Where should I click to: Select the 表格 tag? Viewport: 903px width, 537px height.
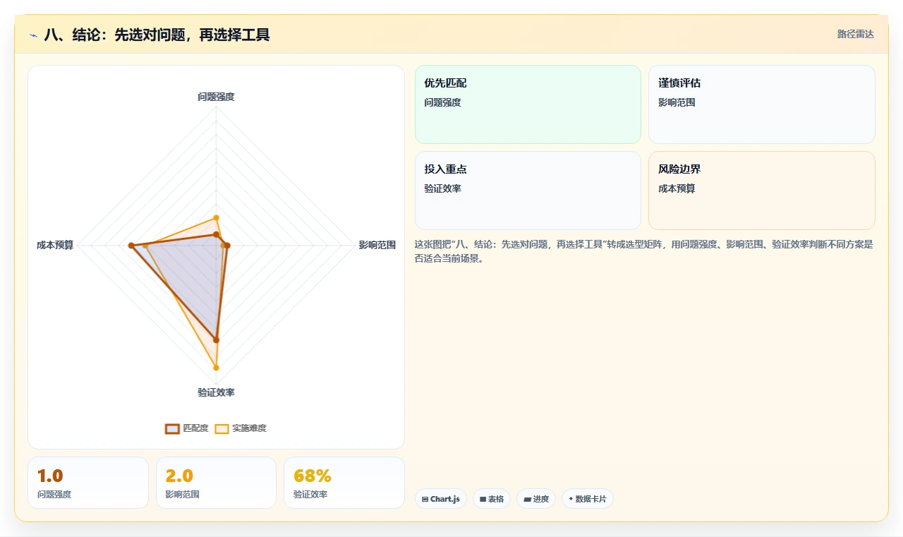pyautogui.click(x=492, y=499)
